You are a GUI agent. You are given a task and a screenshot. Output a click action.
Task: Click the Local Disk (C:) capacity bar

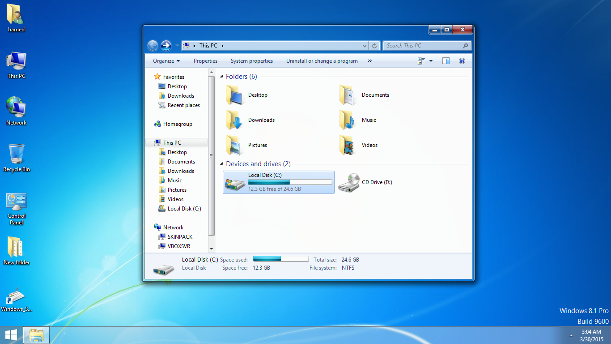290,182
